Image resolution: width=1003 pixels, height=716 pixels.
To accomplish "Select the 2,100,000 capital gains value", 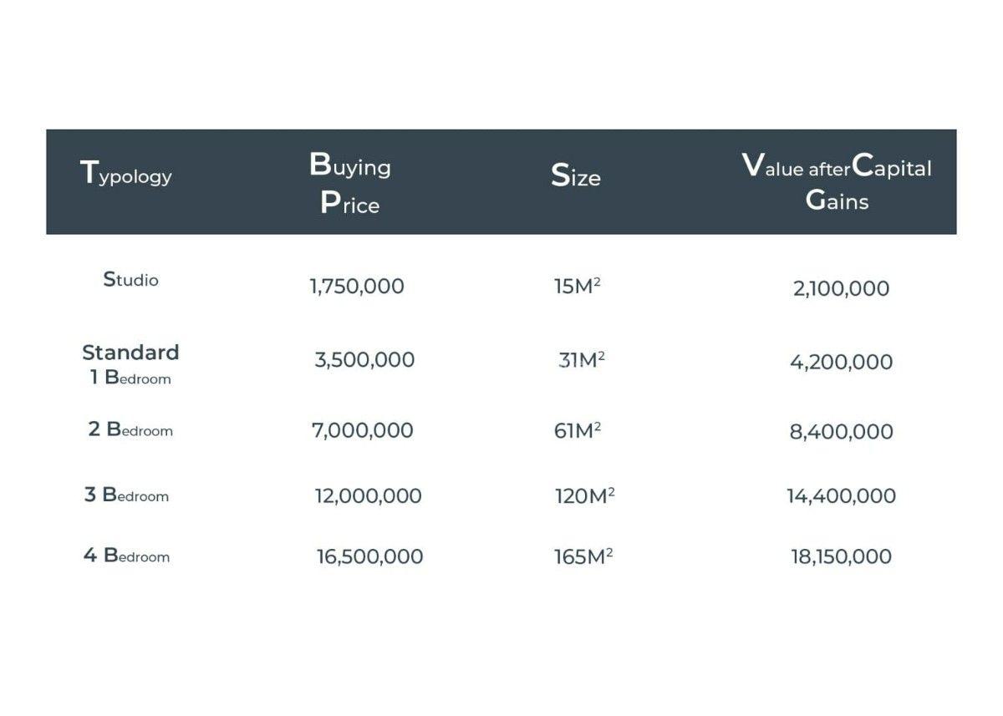I will point(841,289).
